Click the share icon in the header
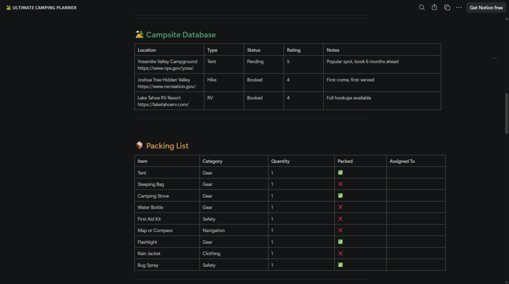 point(435,8)
